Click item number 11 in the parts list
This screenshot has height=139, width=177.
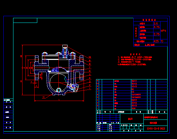97,81
